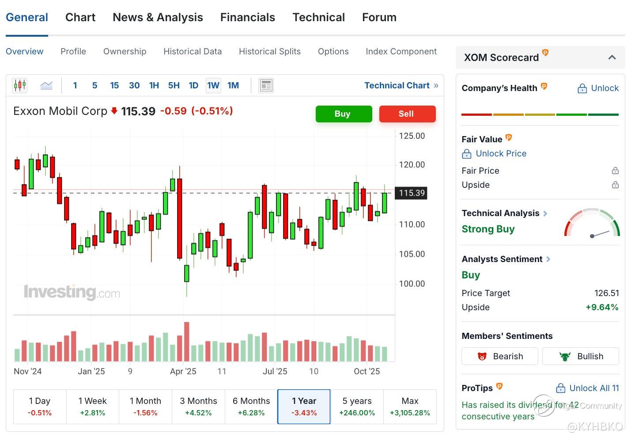
Task: Set chart interval to 5 minutes
Action: pyautogui.click(x=94, y=85)
